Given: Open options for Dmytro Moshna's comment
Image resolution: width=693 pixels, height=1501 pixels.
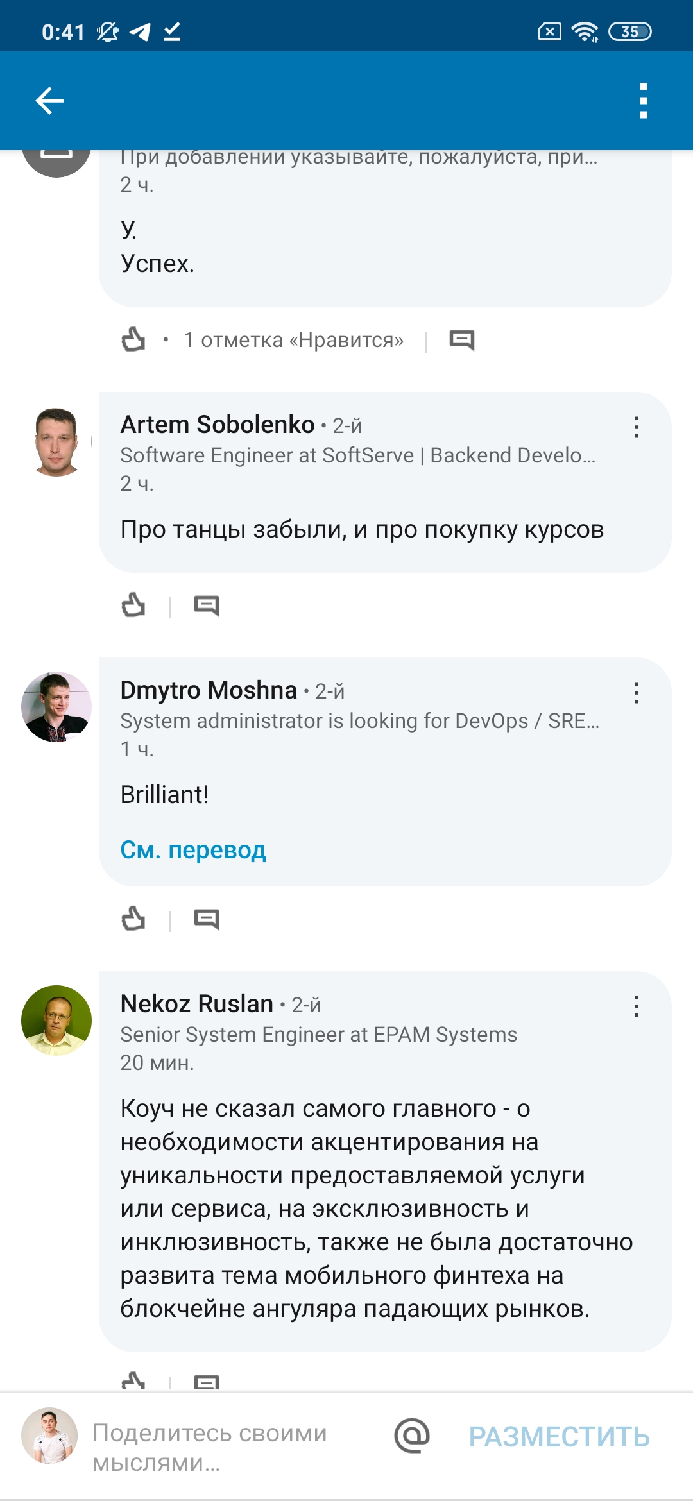Looking at the screenshot, I should tap(636, 693).
